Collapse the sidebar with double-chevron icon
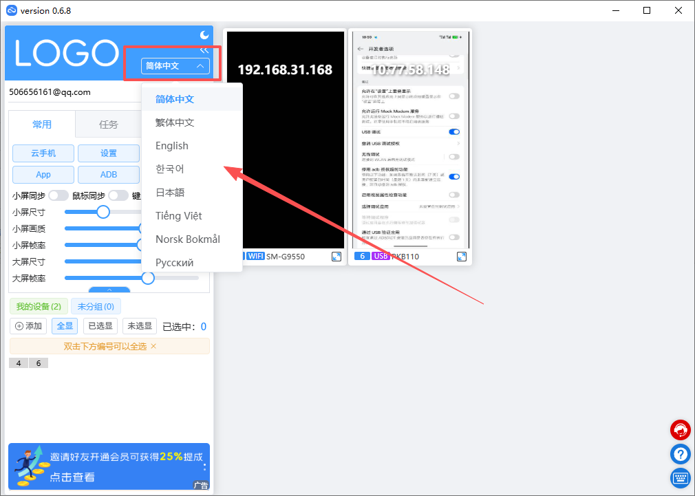 (x=204, y=50)
